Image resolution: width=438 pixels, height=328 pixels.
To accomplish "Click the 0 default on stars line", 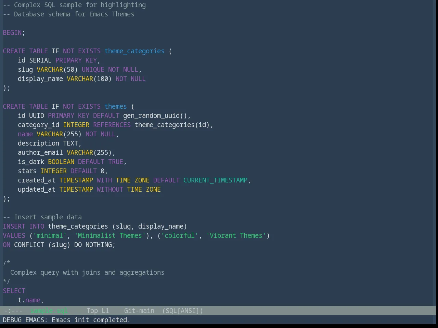I will (x=103, y=171).
